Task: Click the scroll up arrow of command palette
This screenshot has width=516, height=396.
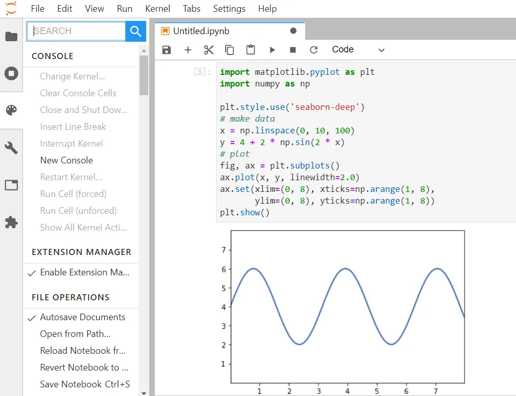Action: click(144, 51)
